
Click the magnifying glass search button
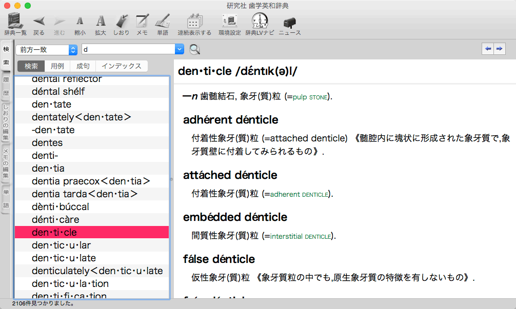(x=195, y=49)
